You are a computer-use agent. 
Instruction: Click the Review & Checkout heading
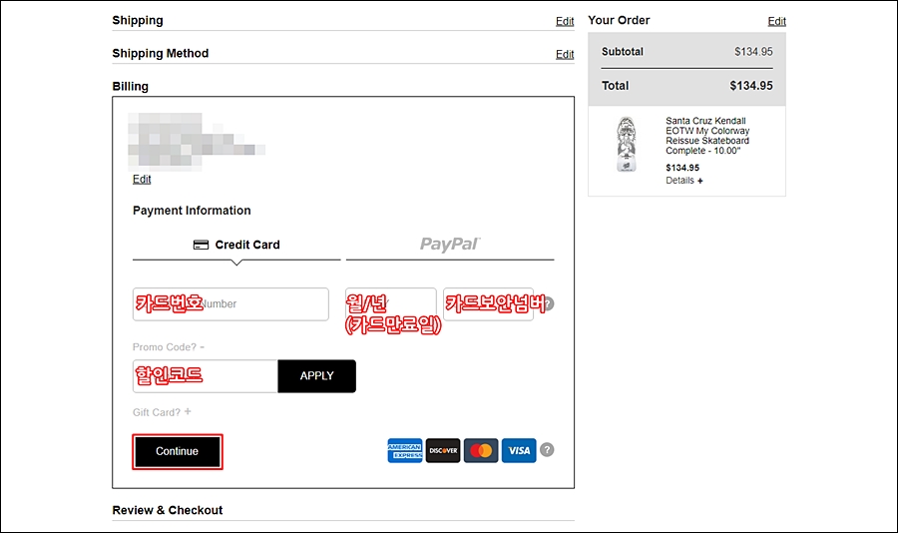coord(168,510)
